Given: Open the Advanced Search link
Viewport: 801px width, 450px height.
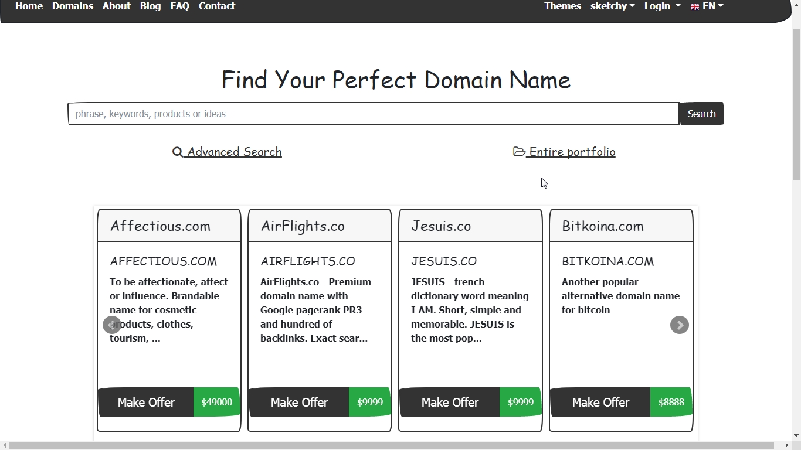Looking at the screenshot, I should (227, 152).
